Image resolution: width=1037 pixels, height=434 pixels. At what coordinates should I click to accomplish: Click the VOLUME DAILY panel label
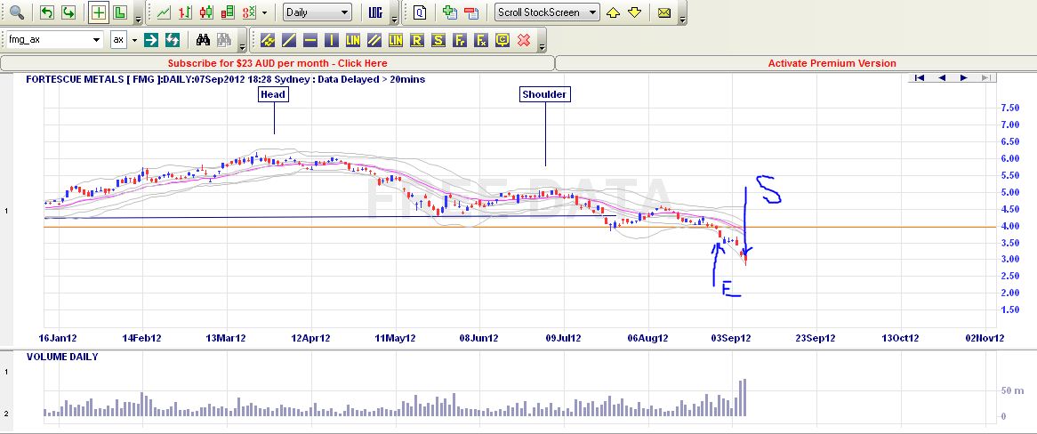point(62,357)
